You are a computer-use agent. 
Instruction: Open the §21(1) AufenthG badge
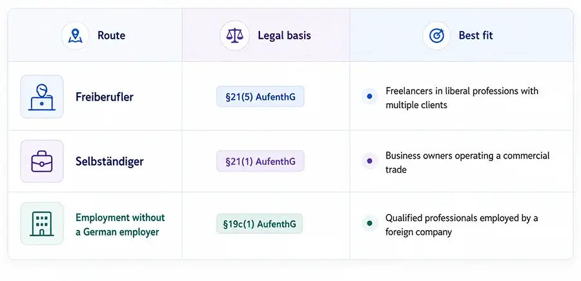tap(260, 161)
